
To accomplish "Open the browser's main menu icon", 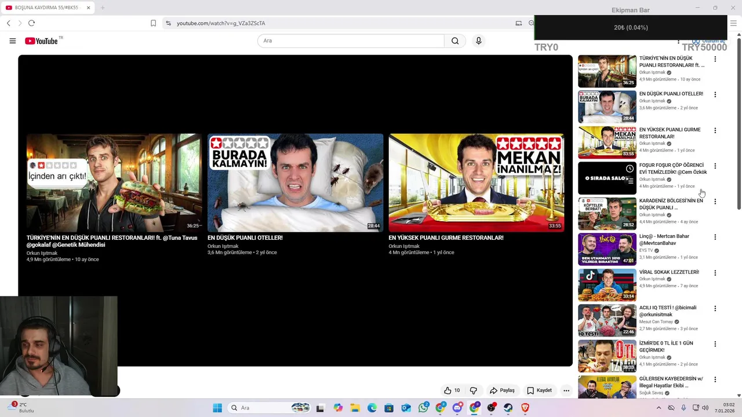I will coord(733,23).
